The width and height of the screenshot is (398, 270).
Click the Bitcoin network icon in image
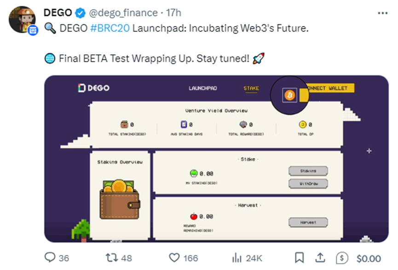click(x=289, y=95)
